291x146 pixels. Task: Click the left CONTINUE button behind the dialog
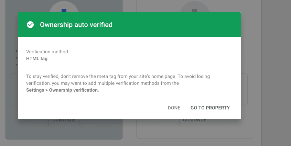click(64, 122)
